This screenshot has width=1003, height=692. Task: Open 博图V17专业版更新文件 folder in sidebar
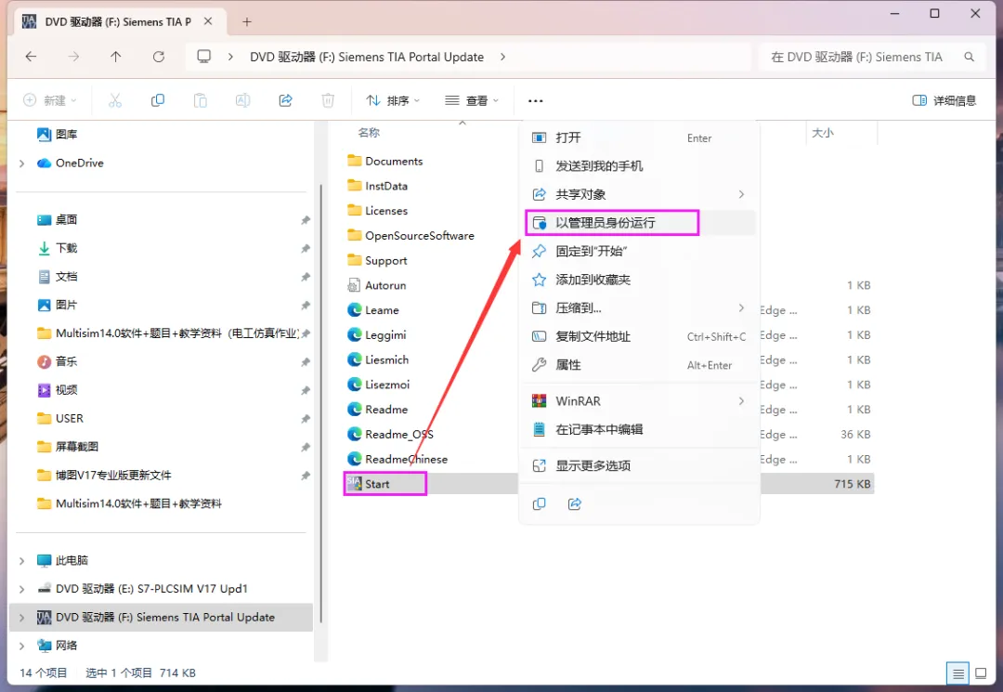coord(104,476)
